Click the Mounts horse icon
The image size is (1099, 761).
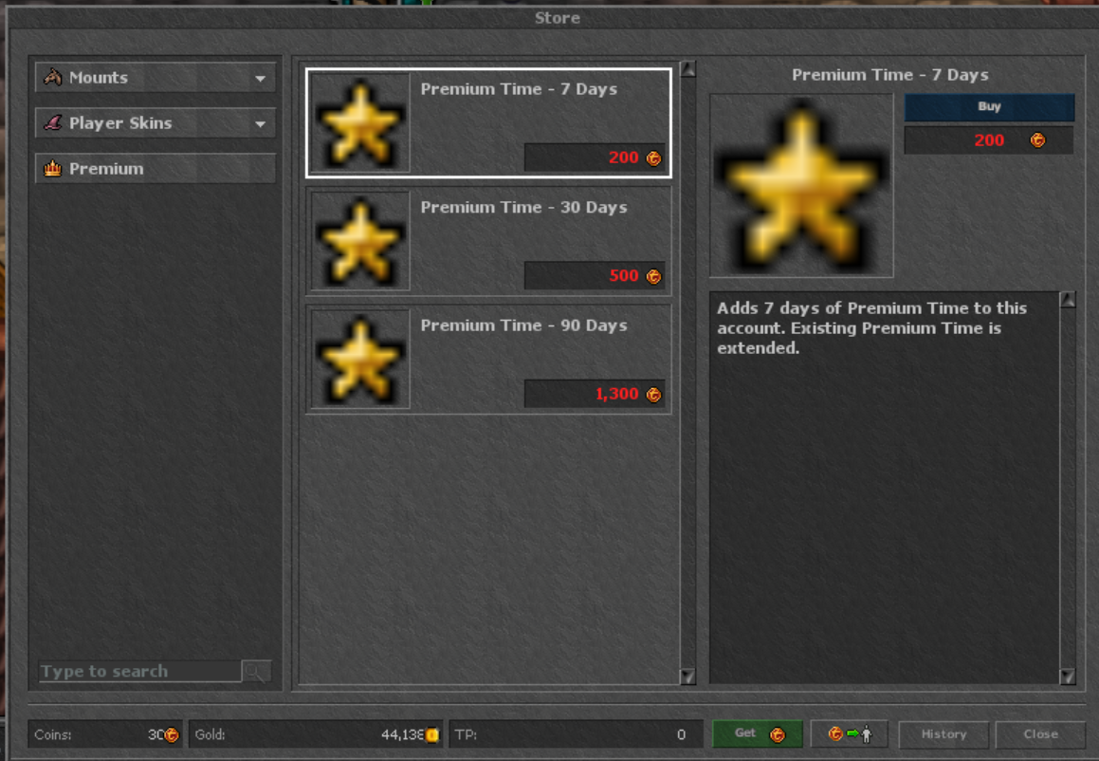(x=52, y=77)
